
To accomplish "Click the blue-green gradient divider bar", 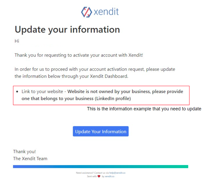I will pyautogui.click(x=101, y=166).
